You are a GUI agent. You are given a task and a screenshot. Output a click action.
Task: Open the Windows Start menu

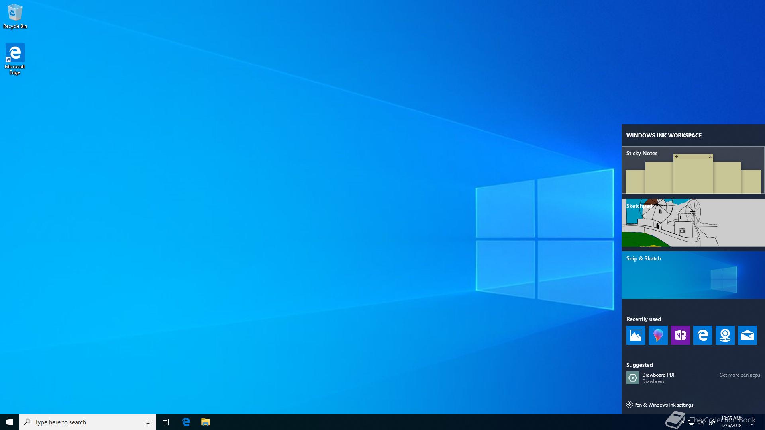point(10,422)
